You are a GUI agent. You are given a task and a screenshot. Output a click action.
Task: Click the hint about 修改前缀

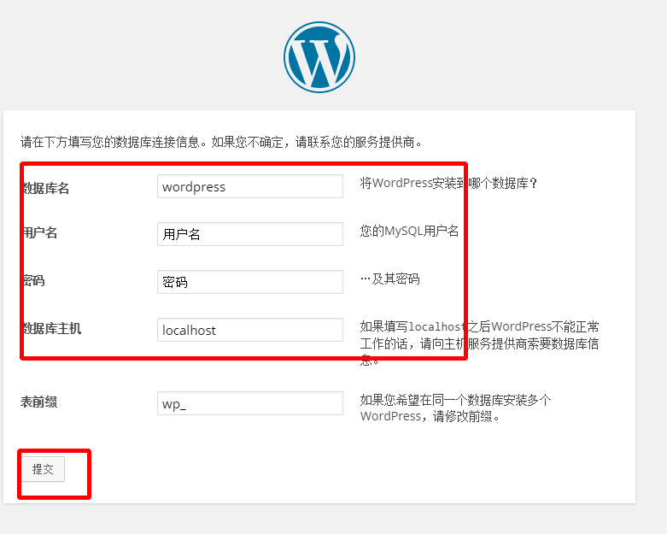[x=455, y=408]
